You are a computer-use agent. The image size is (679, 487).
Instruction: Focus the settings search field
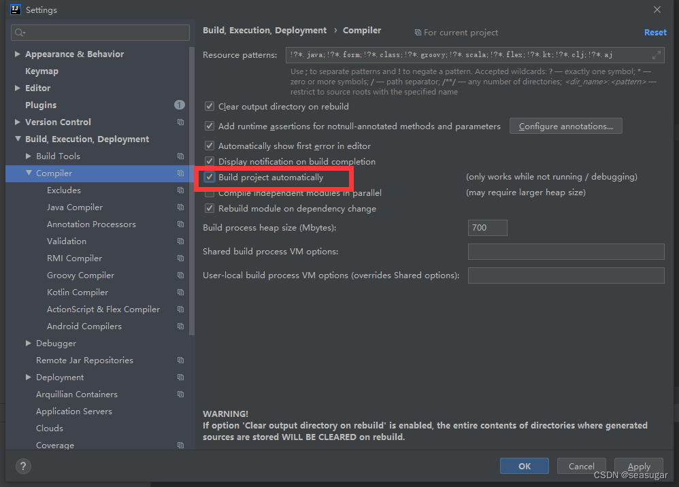pos(100,33)
